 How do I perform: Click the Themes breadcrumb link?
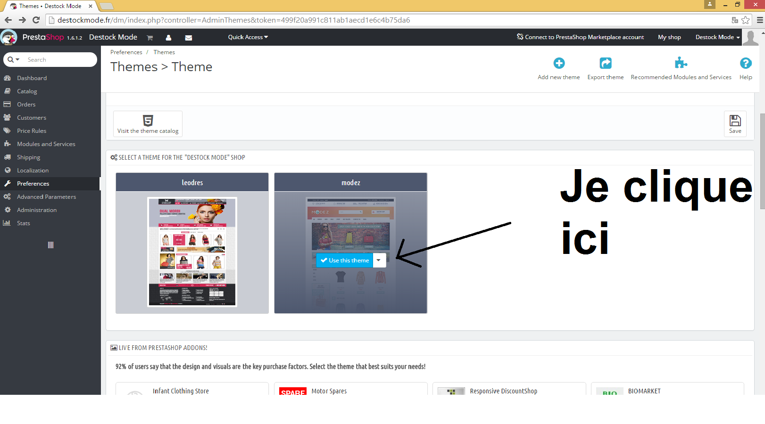coord(164,52)
